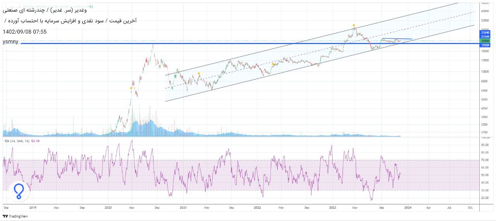Viewport: 496px width, 221px height.
Task: Select the yellow marker near May 2020
Action: click(x=131, y=88)
